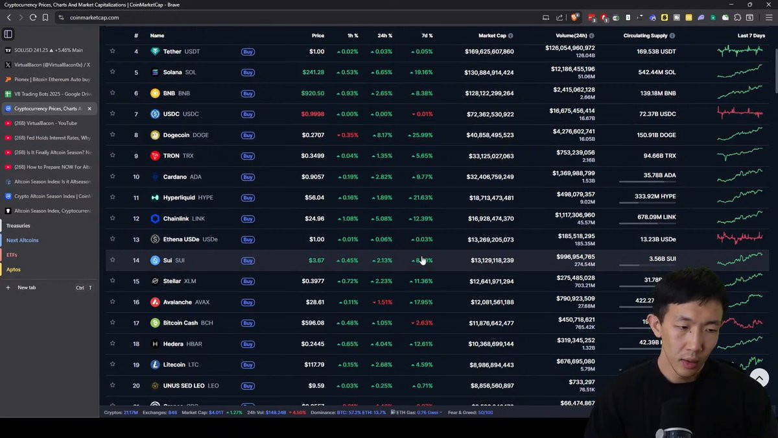
Task: Open Brave Shields lion icon
Action: 574,18
